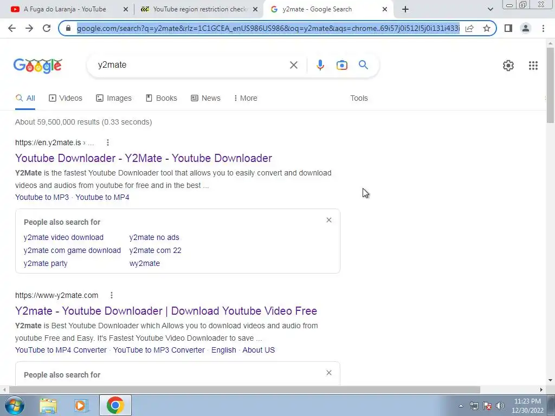Open 'Youtube Downloader - Y2Mate' result
This screenshot has width=555, height=416.
pos(143,158)
